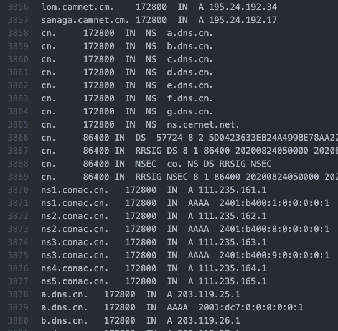Click the co. NSEC next-domain value
Screen dimensions: 338x331
click(174, 164)
